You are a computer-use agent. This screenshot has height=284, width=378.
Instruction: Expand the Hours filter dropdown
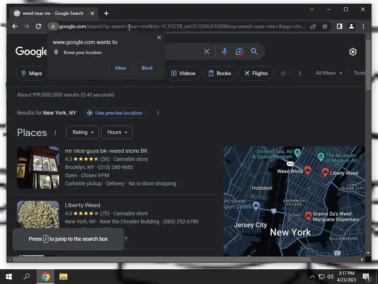pos(117,132)
